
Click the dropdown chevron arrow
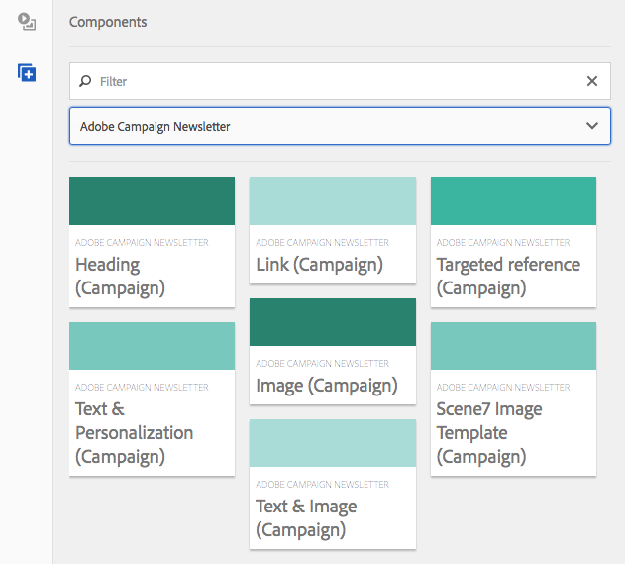coord(592,126)
